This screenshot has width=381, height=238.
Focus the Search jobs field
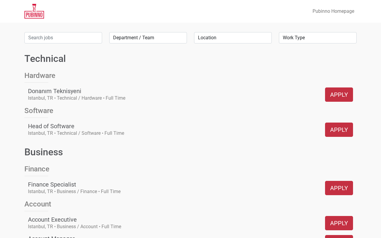[63, 38]
